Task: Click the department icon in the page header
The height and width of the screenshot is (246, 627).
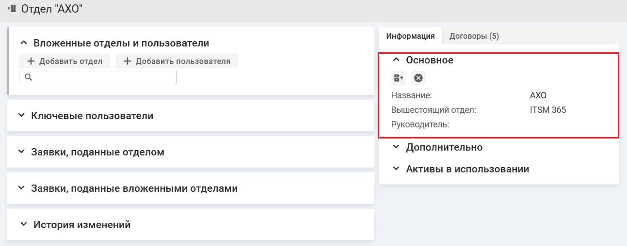Action: pos(11,9)
